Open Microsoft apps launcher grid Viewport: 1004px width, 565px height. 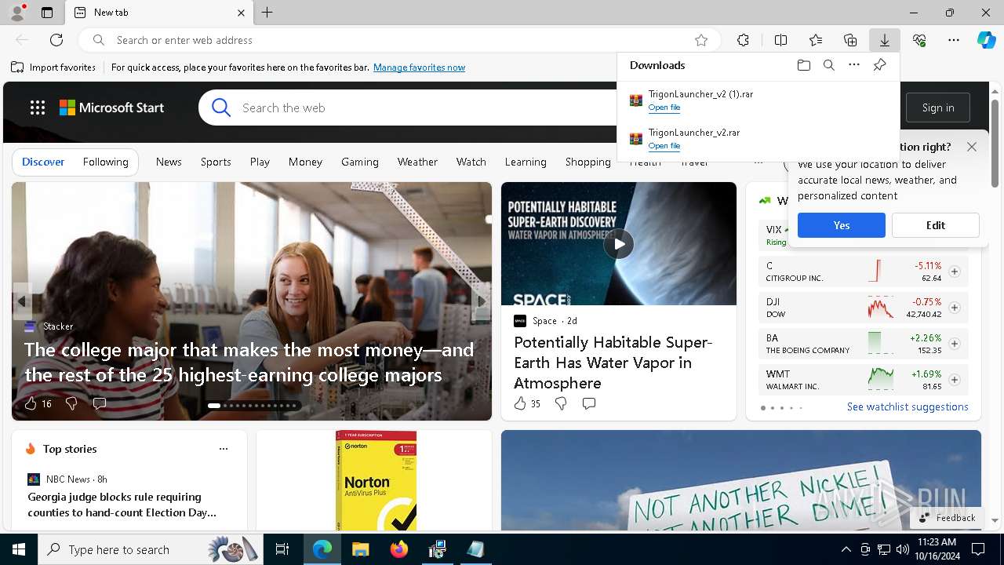coord(37,108)
